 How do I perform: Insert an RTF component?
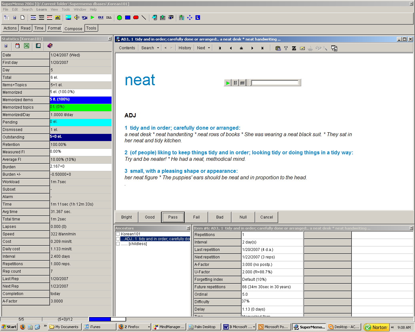pos(50,18)
